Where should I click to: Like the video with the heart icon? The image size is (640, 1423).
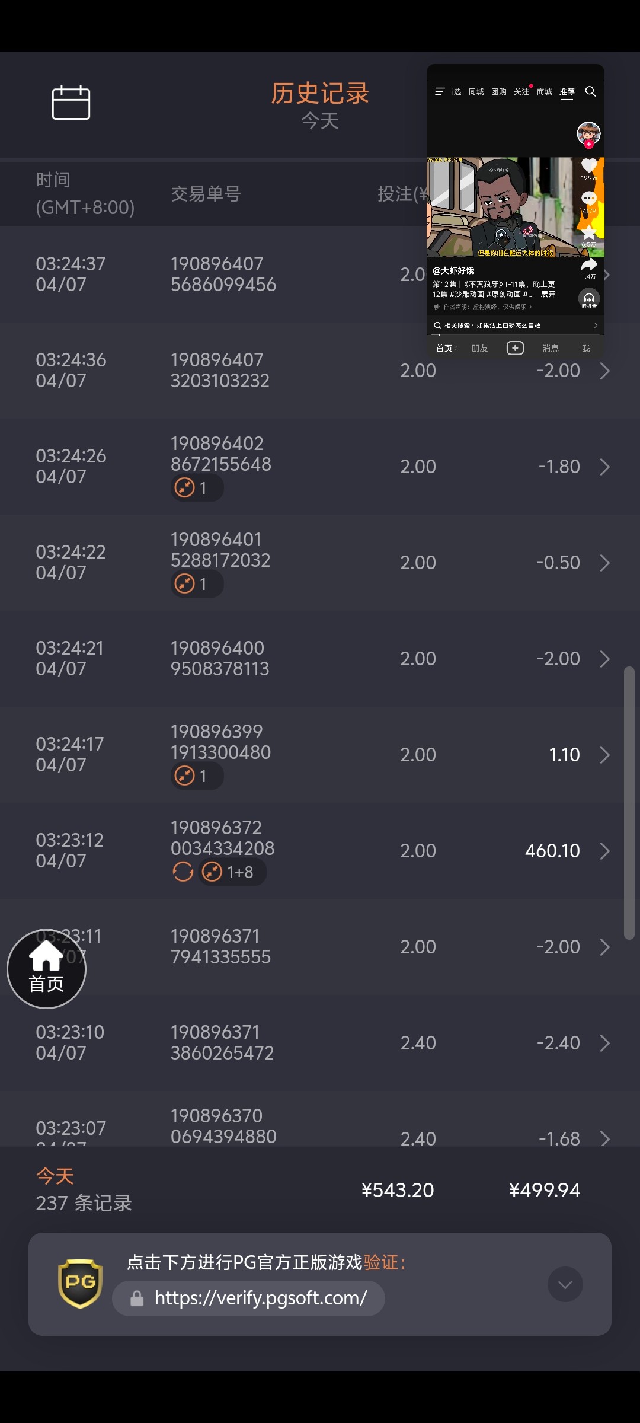coord(588,167)
